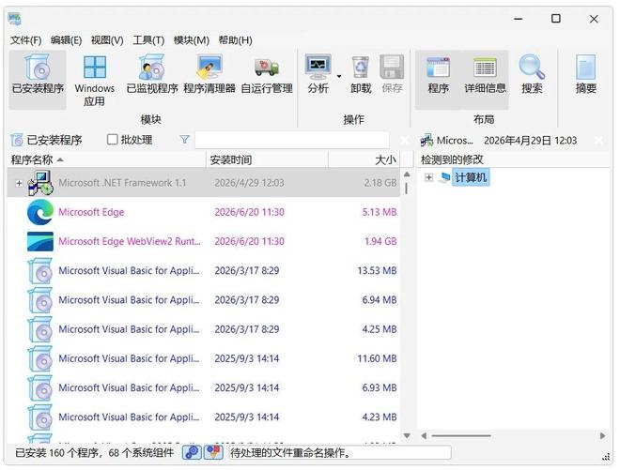Clear the filter box with the X button

[x=405, y=140]
